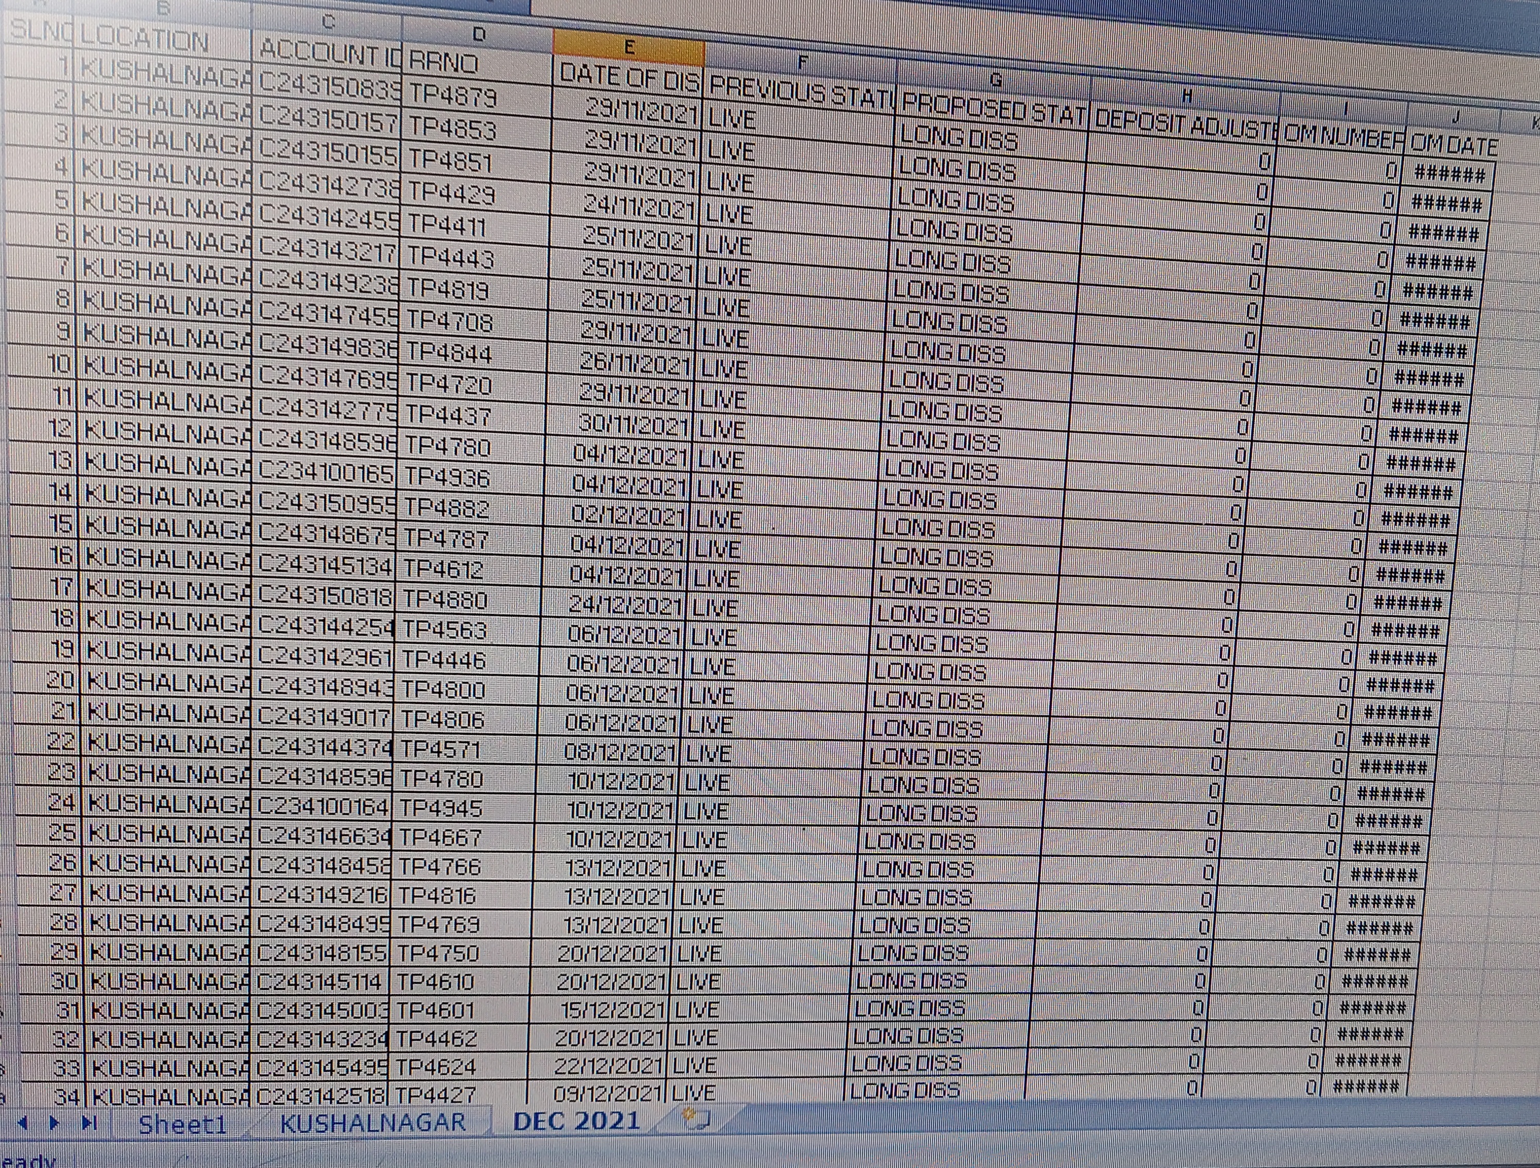This screenshot has width=1540, height=1168.
Task: Go to the next sheet using the right arrow
Action: click(55, 1123)
